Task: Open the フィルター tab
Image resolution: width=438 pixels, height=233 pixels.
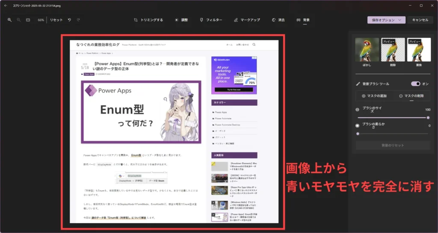Action: click(211, 20)
